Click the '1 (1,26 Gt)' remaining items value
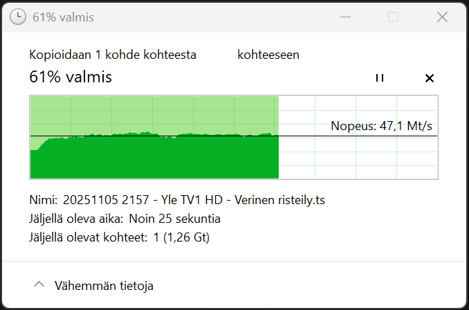This screenshot has height=310, width=469. [x=181, y=238]
